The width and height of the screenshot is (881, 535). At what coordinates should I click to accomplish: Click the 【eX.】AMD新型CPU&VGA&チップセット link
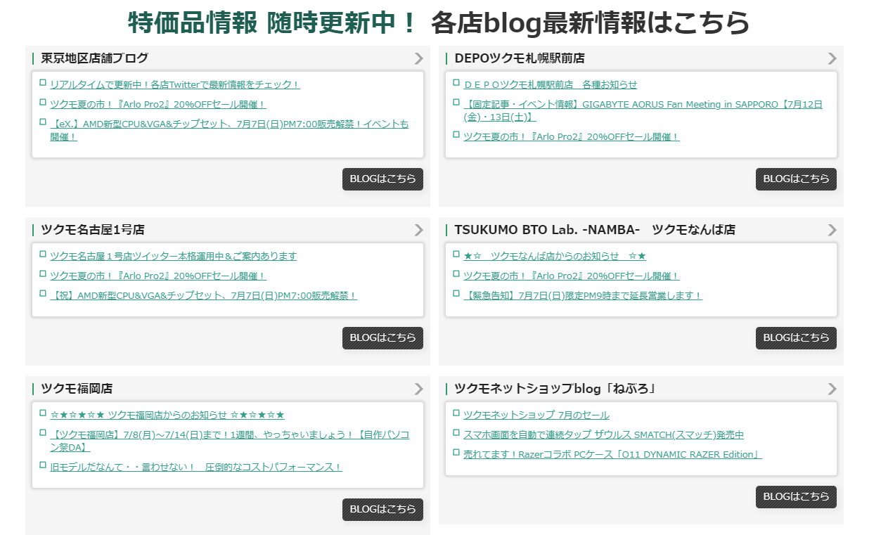click(229, 124)
